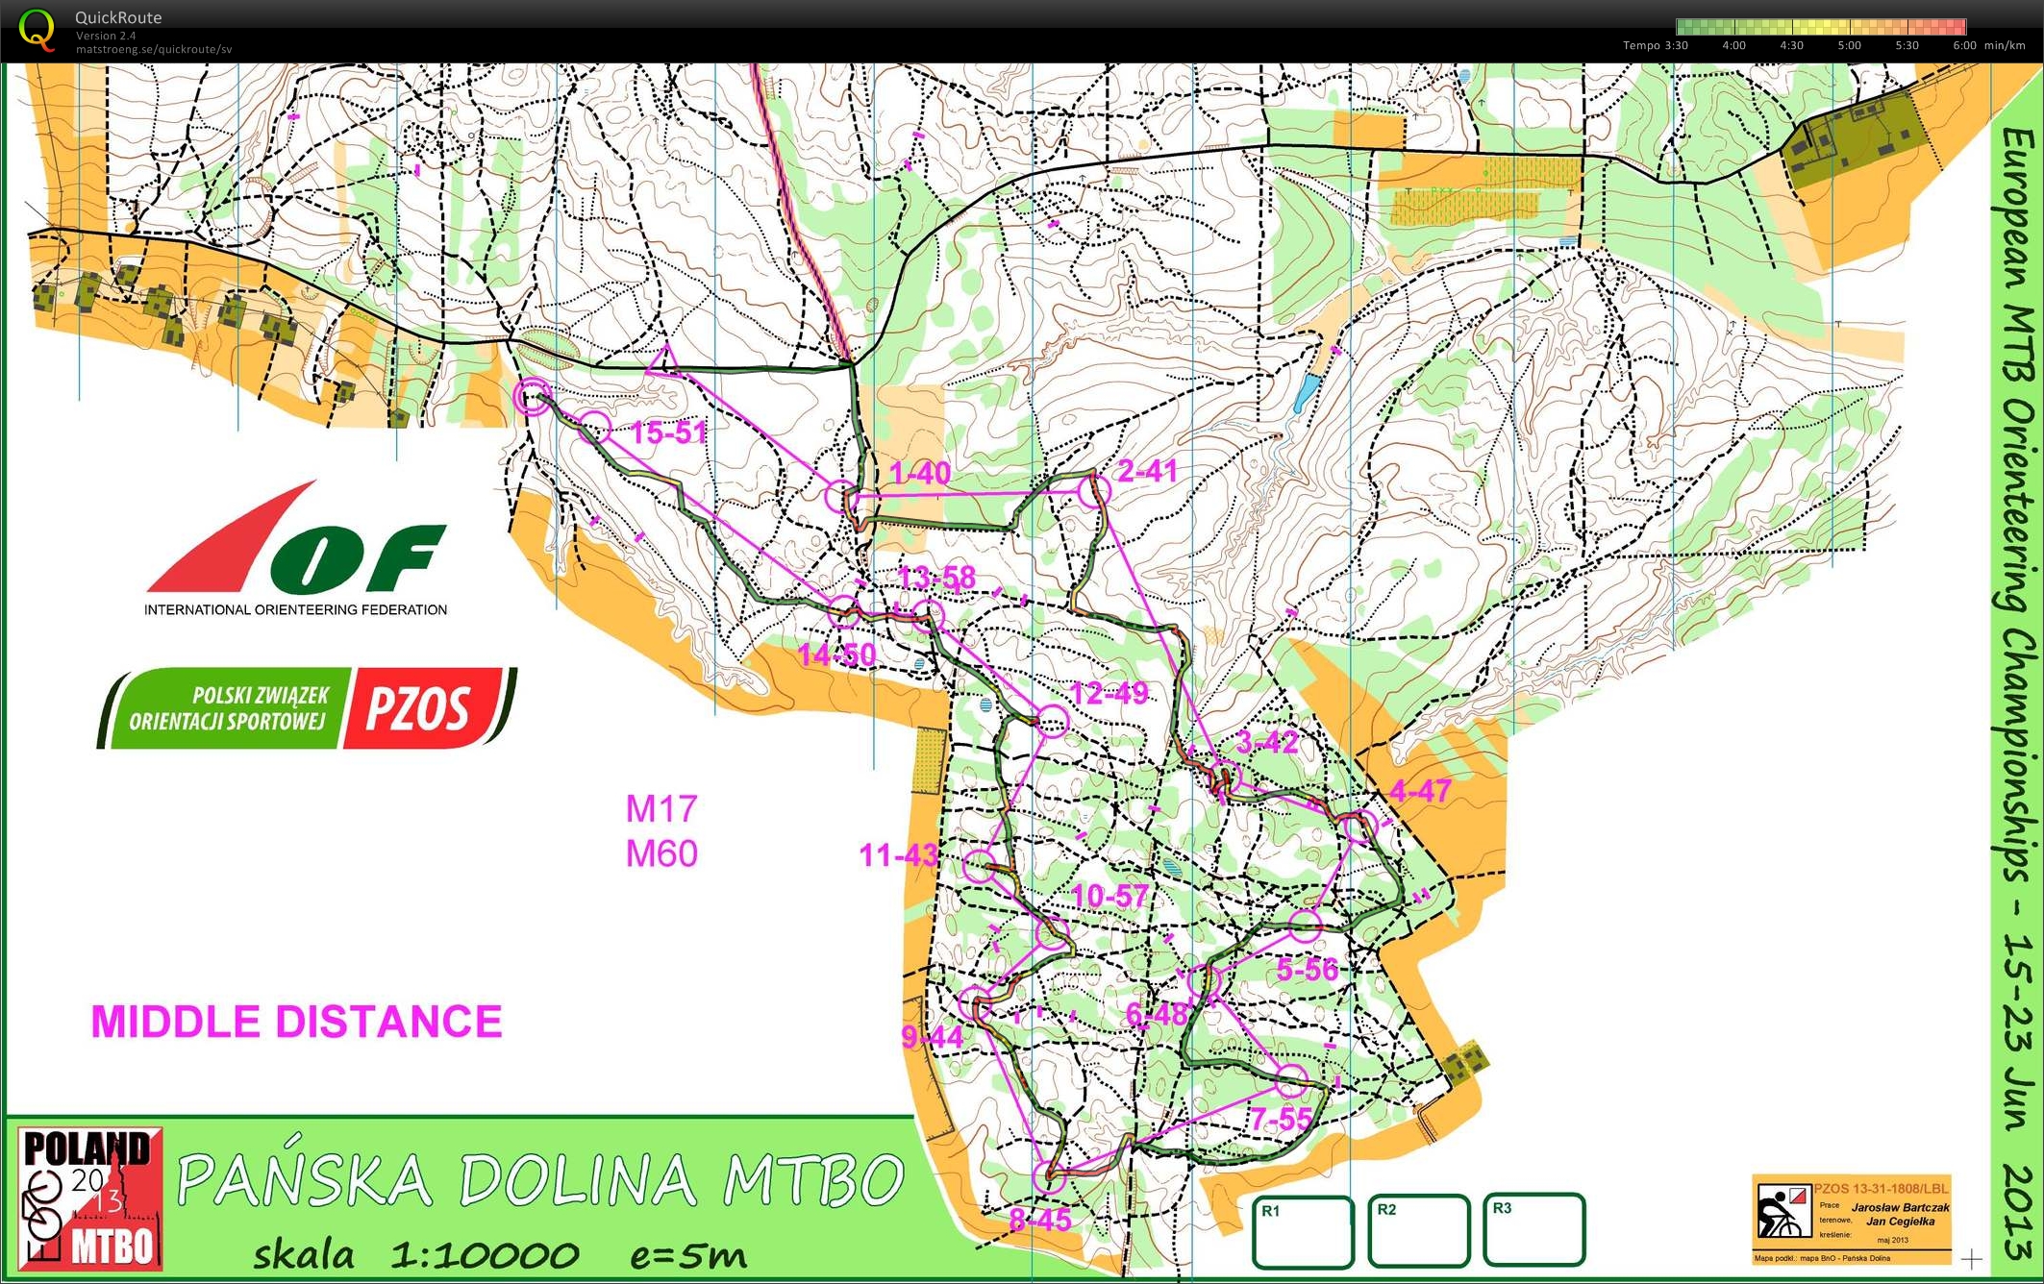Click the MIDDLE DISTANCE heading
This screenshot has width=2044, height=1284.
coord(297,1022)
